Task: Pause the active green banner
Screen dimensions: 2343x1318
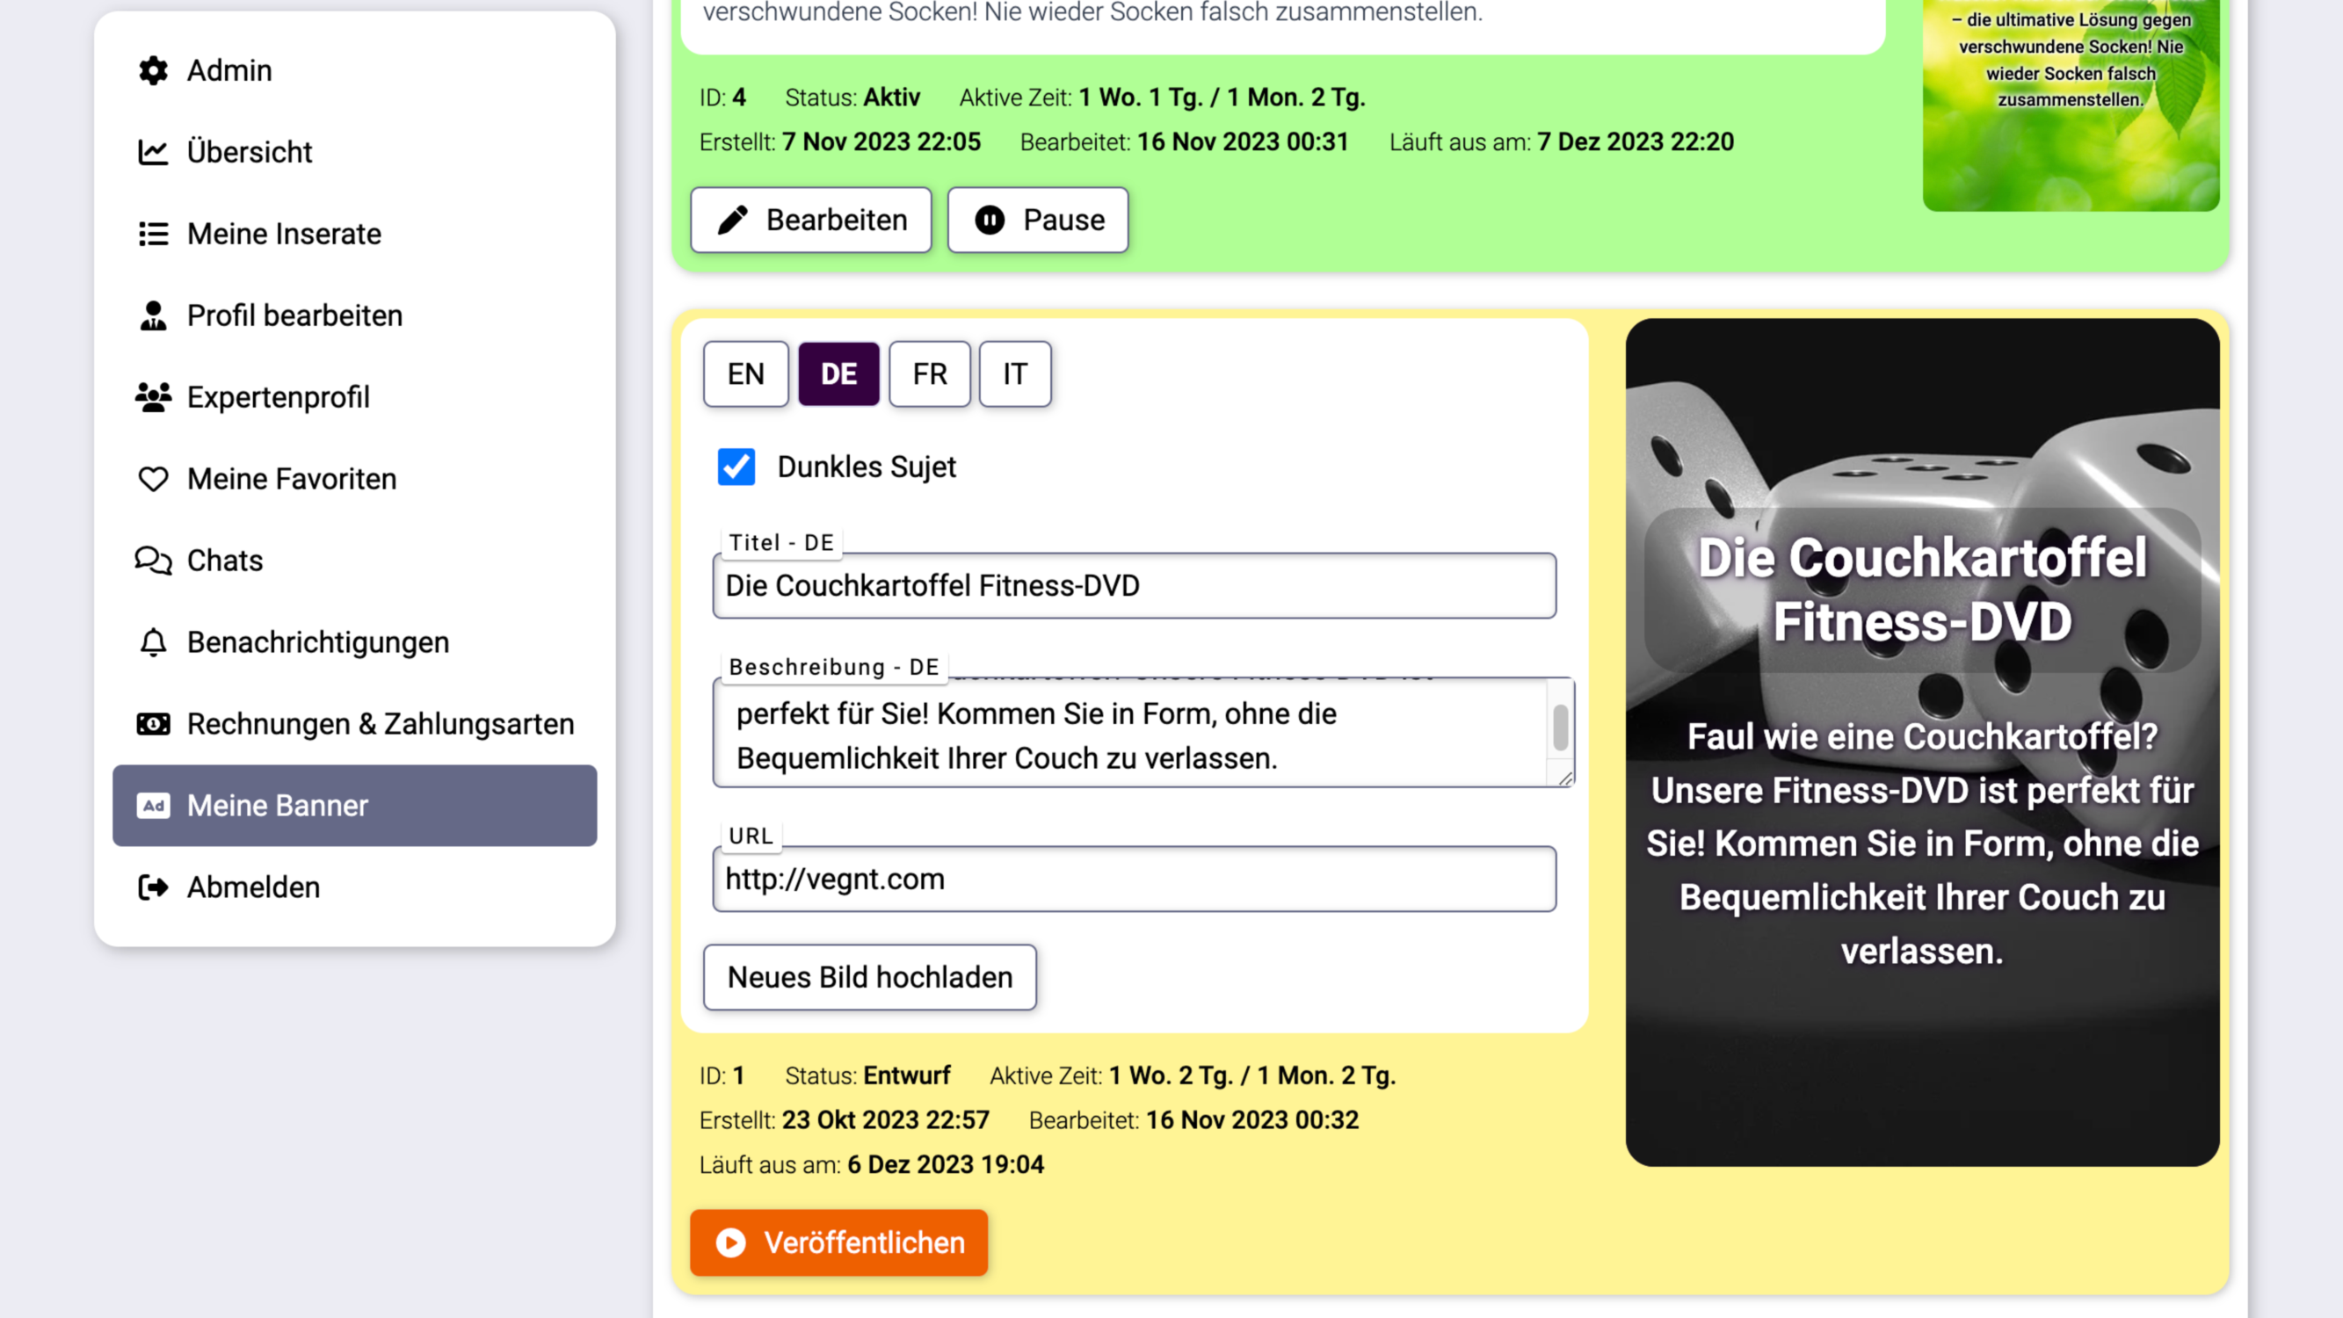Action: (x=1038, y=221)
